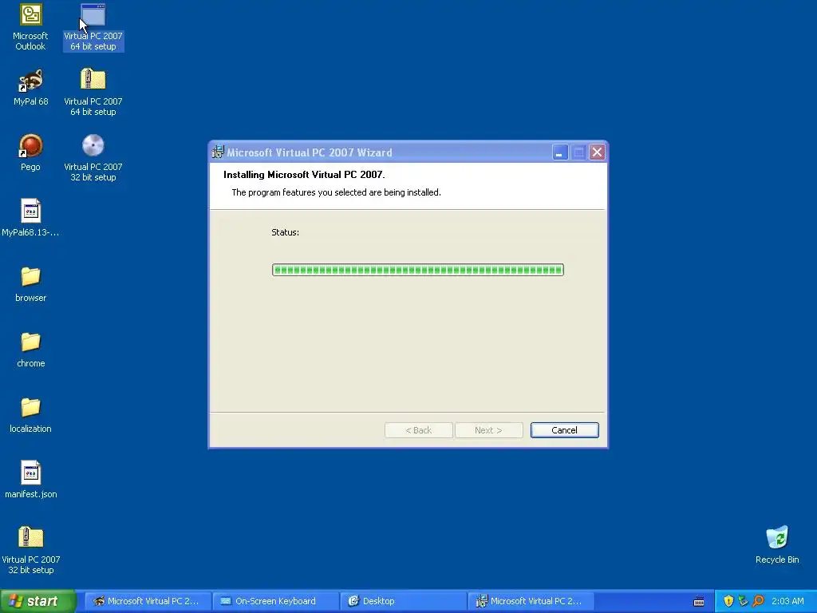Screen dimensions: 817x613
Task: Click the orange magnifier tray icon
Action: click(758, 601)
